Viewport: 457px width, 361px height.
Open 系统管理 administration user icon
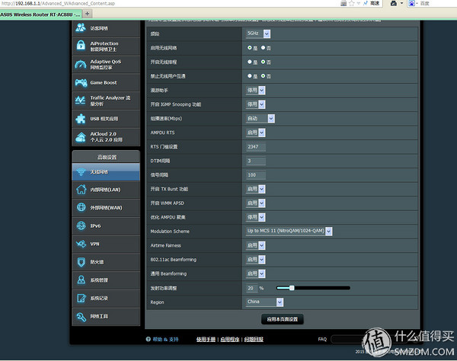pos(81,280)
